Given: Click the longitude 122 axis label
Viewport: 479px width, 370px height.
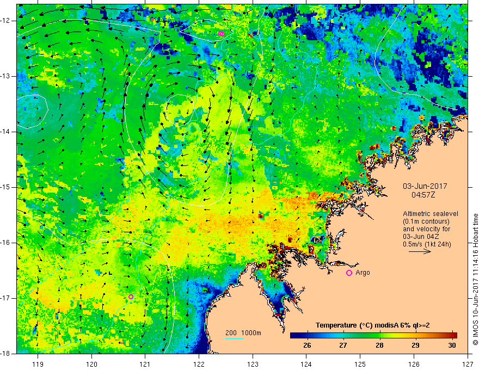Looking at the screenshot, I should point(199,364).
